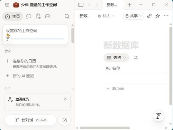This screenshot has width=173, height=130.
Task: Open the 设置你的工作空间 setup card
Action: (x=35, y=34)
